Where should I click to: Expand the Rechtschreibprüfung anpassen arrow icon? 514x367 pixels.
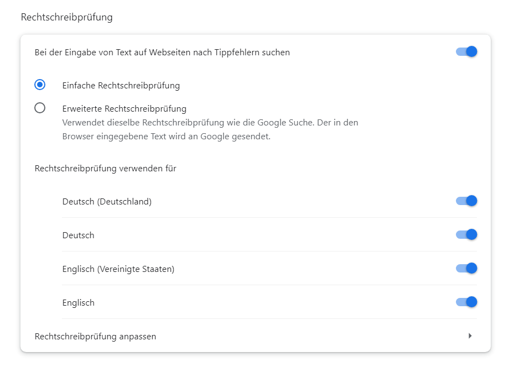pyautogui.click(x=470, y=335)
